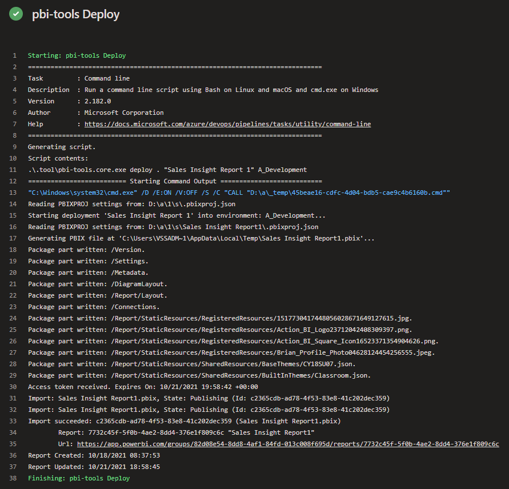Click 'Package part written: /Connections.' line
Viewport: 509px width, 489px height.
coord(94,307)
